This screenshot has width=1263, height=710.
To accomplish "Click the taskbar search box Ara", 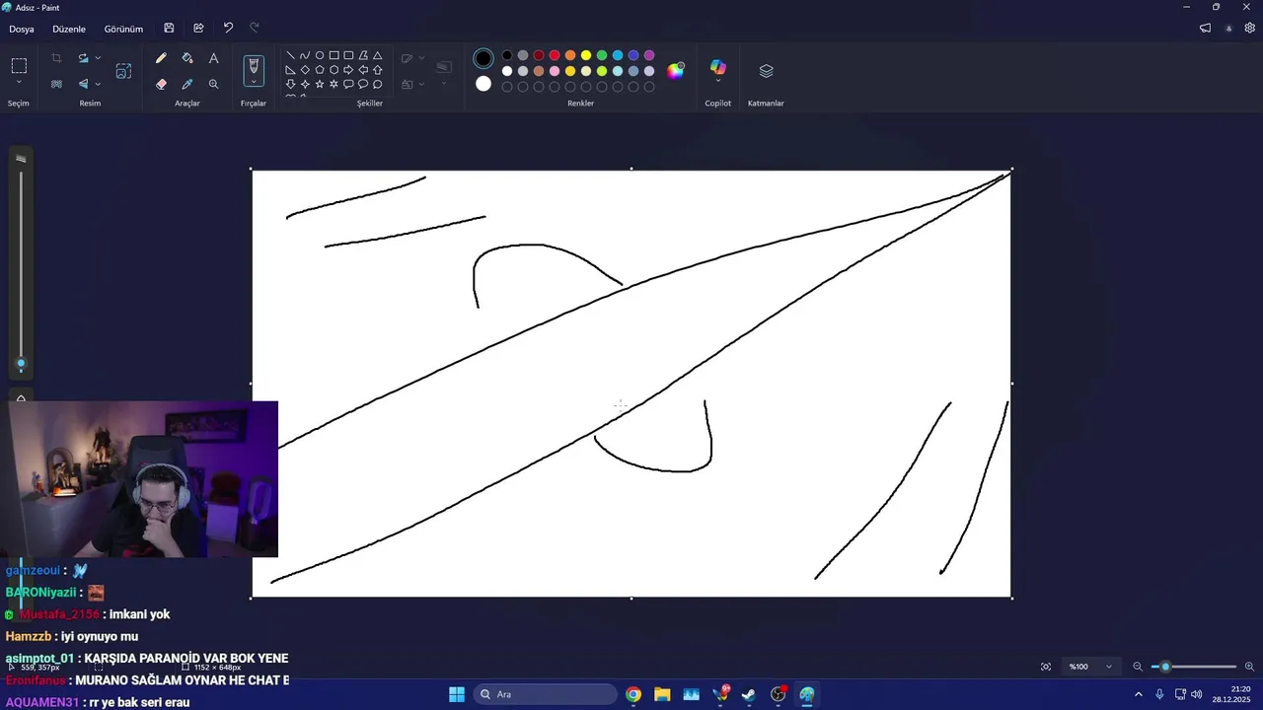I will tap(545, 694).
